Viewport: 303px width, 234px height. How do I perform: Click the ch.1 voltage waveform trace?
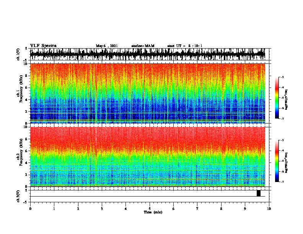tap(148, 54)
